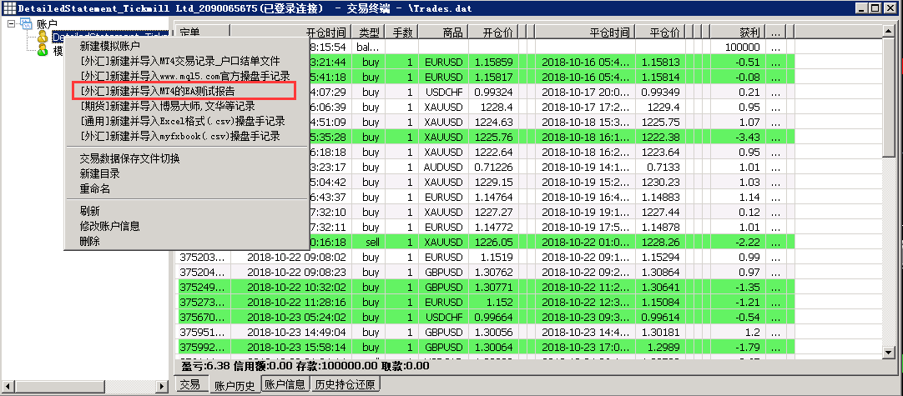Viewport: 903px width, 396px height.
Task: Click the table scrollbar down arrow
Action: point(890,353)
